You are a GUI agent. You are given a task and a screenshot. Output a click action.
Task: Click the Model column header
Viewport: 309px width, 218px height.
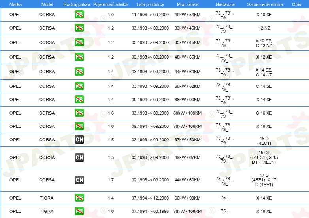[x=47, y=4]
